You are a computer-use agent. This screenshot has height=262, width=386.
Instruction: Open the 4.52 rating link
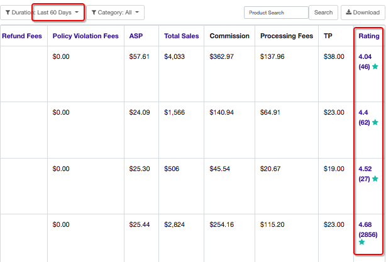[367, 169]
